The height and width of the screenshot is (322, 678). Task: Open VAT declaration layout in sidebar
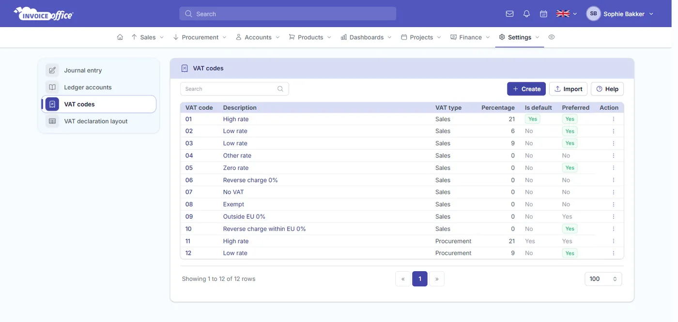coord(98,121)
